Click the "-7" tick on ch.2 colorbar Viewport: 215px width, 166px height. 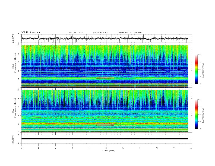tap(200, 129)
